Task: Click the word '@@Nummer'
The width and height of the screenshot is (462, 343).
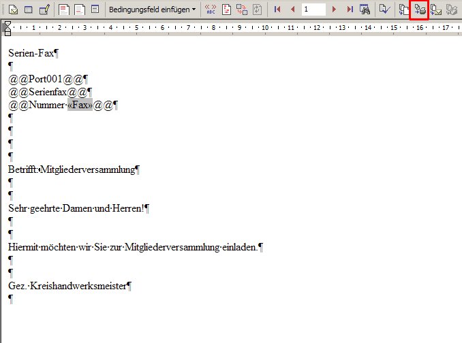Action: coord(36,105)
